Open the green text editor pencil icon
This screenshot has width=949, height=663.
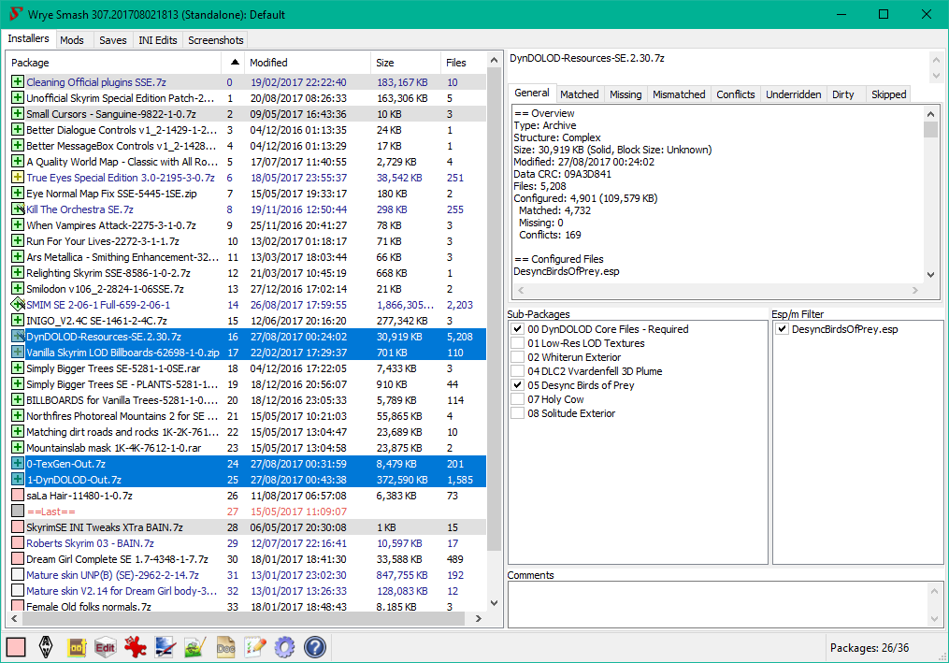click(x=195, y=647)
